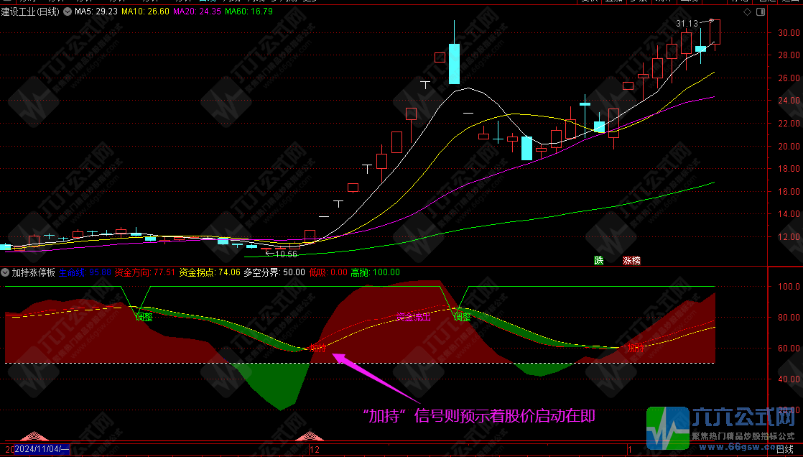The height and width of the screenshot is (457, 803).
Task: Click the diamond icon at chart top right
Action: tap(747, 12)
